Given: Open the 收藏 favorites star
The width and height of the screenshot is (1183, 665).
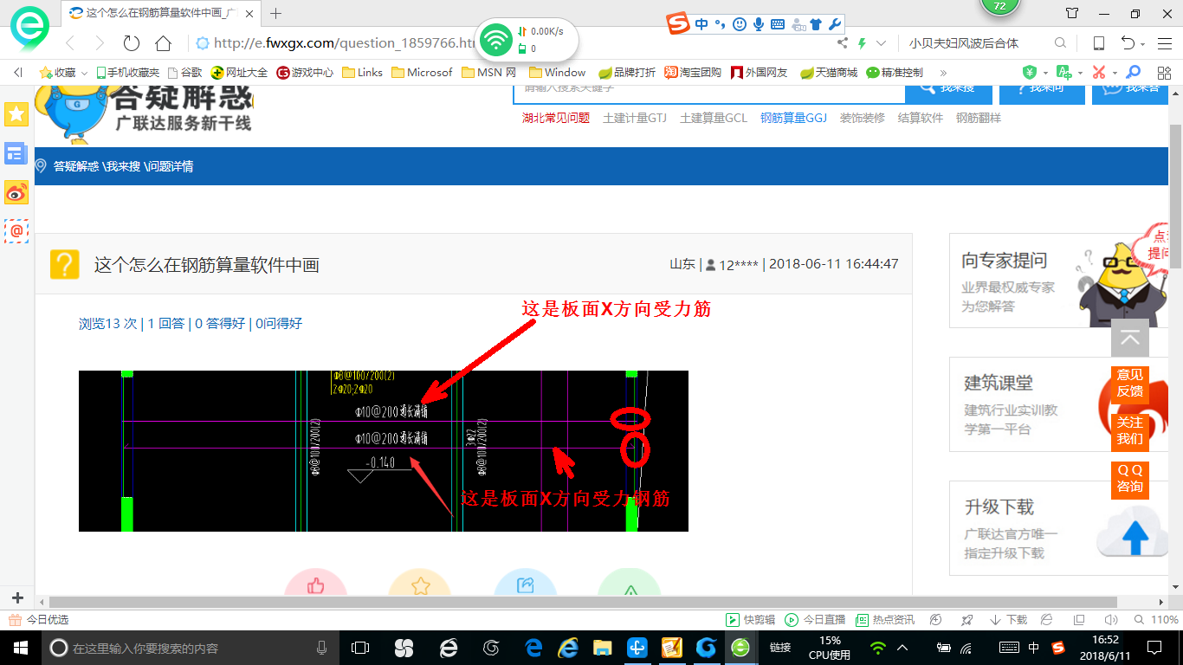Looking at the screenshot, I should pos(45,73).
